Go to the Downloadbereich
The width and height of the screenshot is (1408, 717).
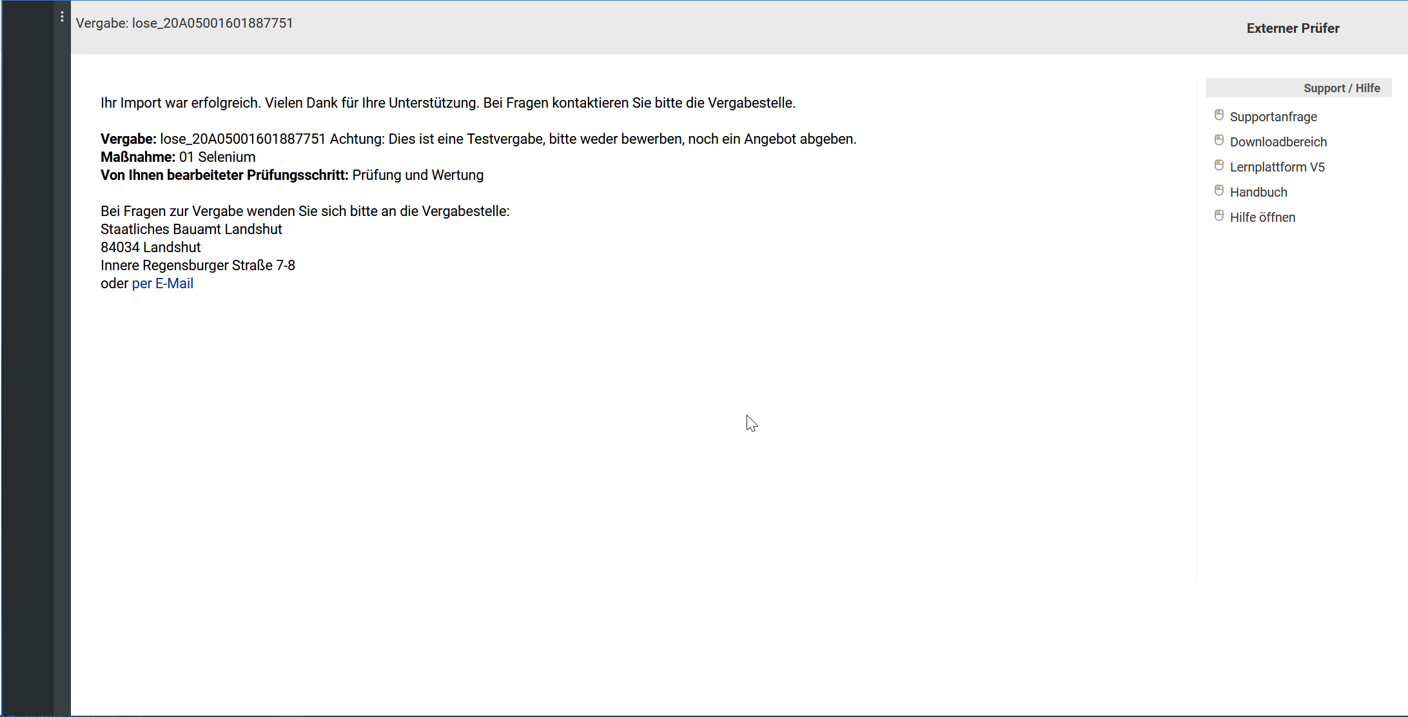click(1278, 142)
